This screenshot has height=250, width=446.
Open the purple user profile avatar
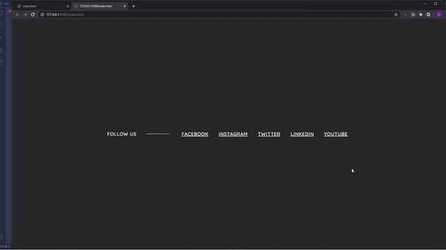pyautogui.click(x=439, y=15)
